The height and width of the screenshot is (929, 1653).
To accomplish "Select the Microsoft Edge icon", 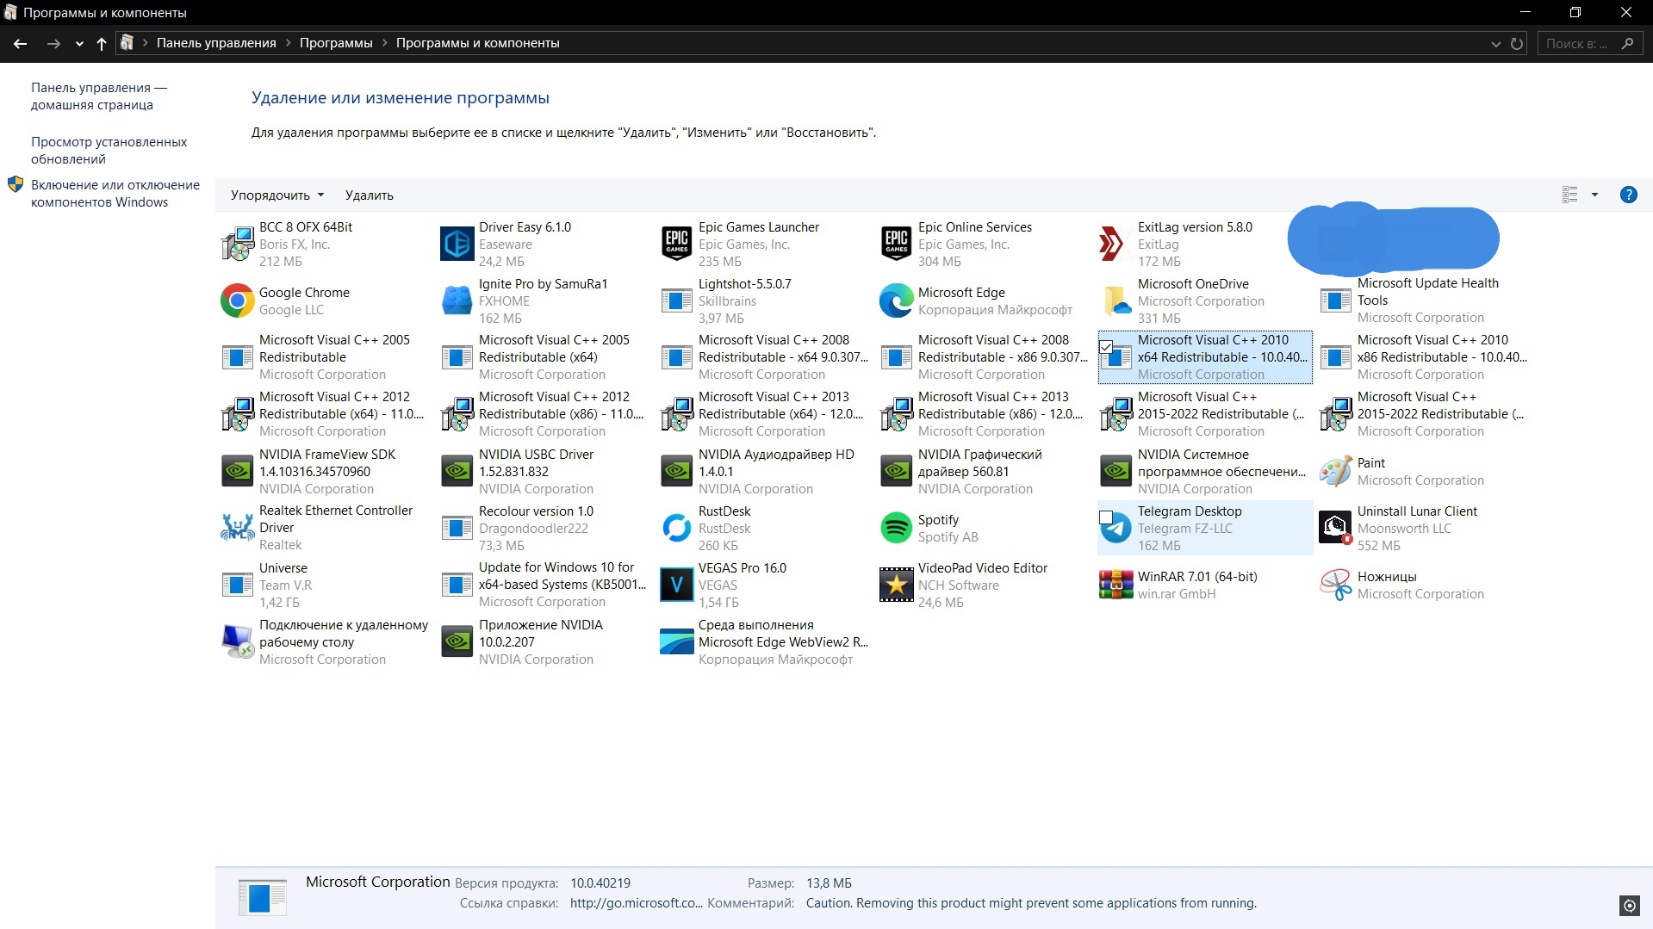I will [x=896, y=301].
